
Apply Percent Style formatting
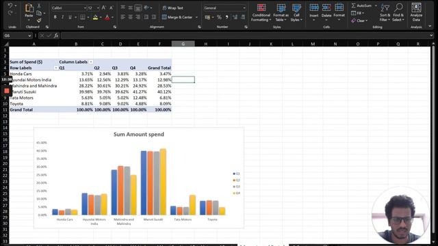point(219,17)
